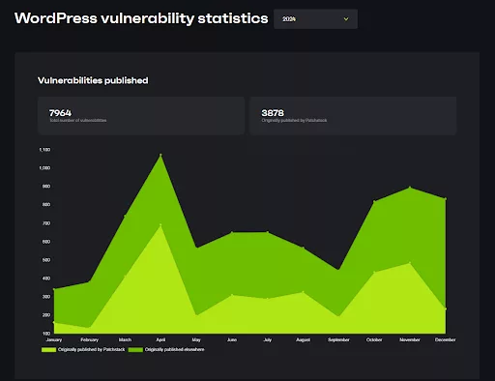Click the 'May' axis label
495x381 pixels.
[x=196, y=339]
